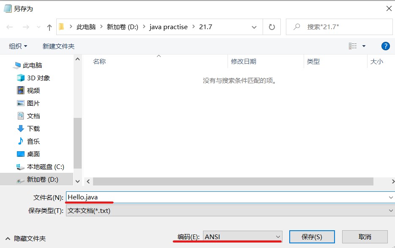Click the back navigation arrow

coord(10,27)
